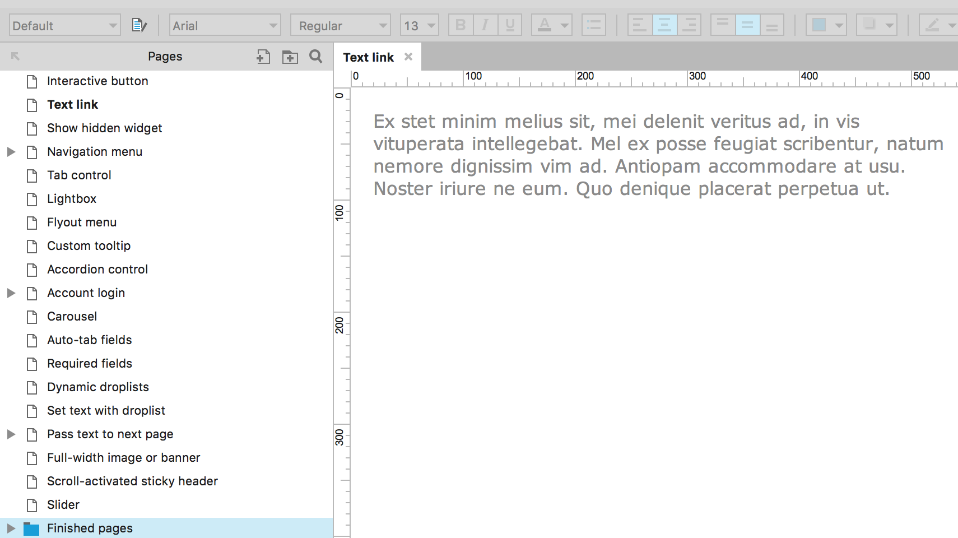This screenshot has width=958, height=538.
Task: Open the shadow options dropdown arrow
Action: 890,25
